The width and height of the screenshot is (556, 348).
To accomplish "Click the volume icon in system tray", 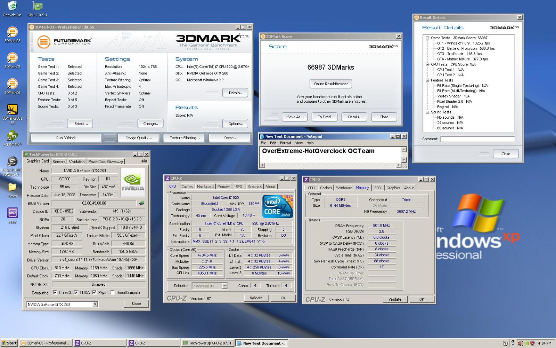I will coord(520,343).
